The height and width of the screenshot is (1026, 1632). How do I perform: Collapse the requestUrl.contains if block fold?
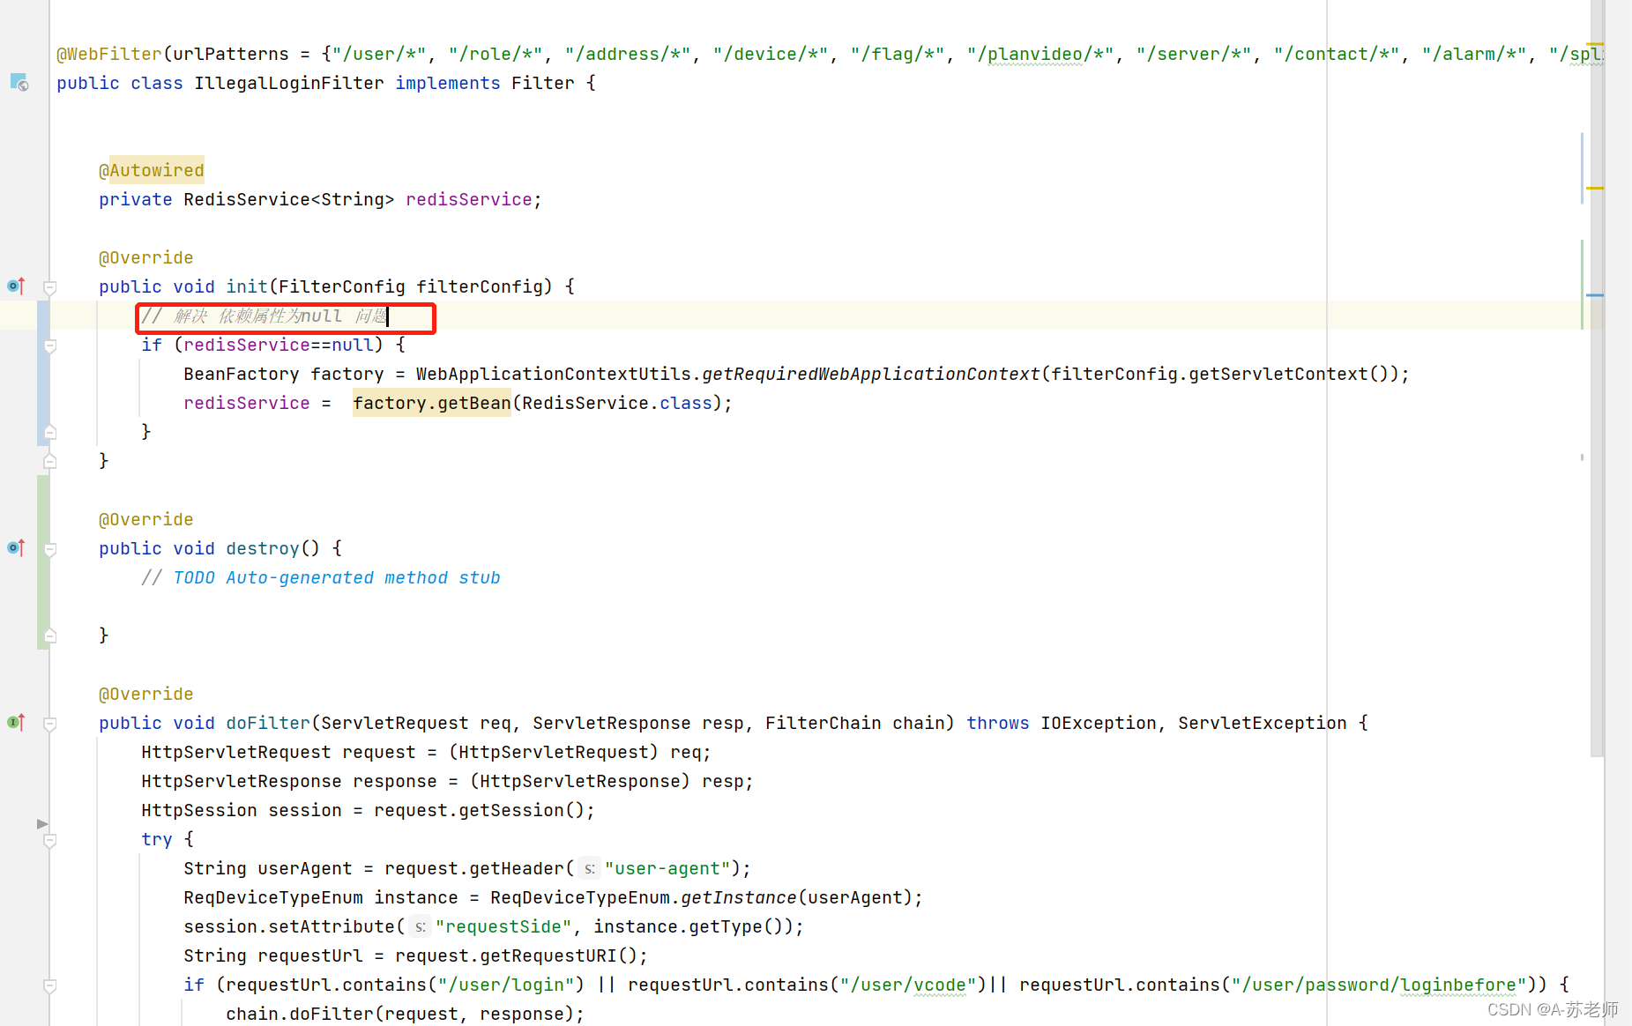click(50, 985)
